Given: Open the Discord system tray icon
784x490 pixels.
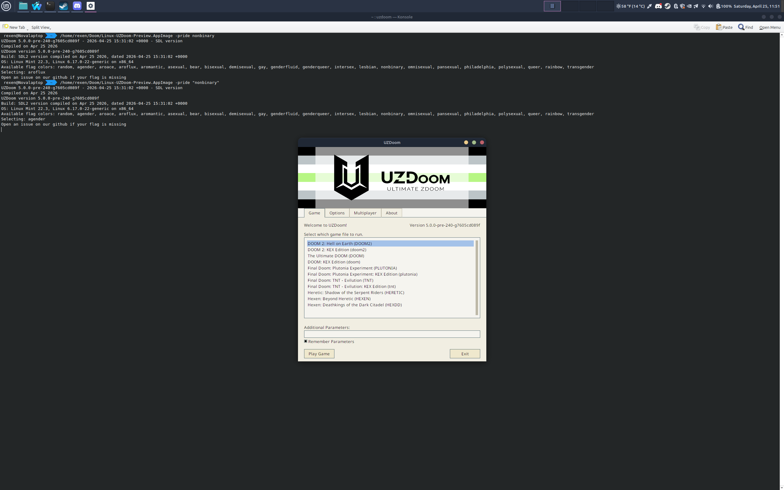Looking at the screenshot, I should tap(658, 6).
